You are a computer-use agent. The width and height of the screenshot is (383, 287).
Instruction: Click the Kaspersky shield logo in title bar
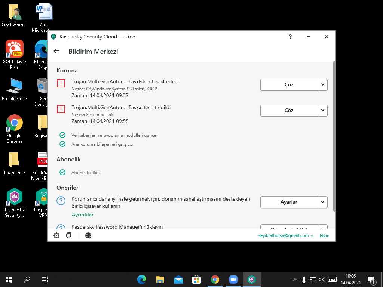click(53, 37)
